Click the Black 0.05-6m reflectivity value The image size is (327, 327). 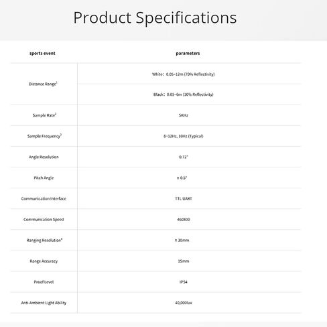pyautogui.click(x=183, y=94)
